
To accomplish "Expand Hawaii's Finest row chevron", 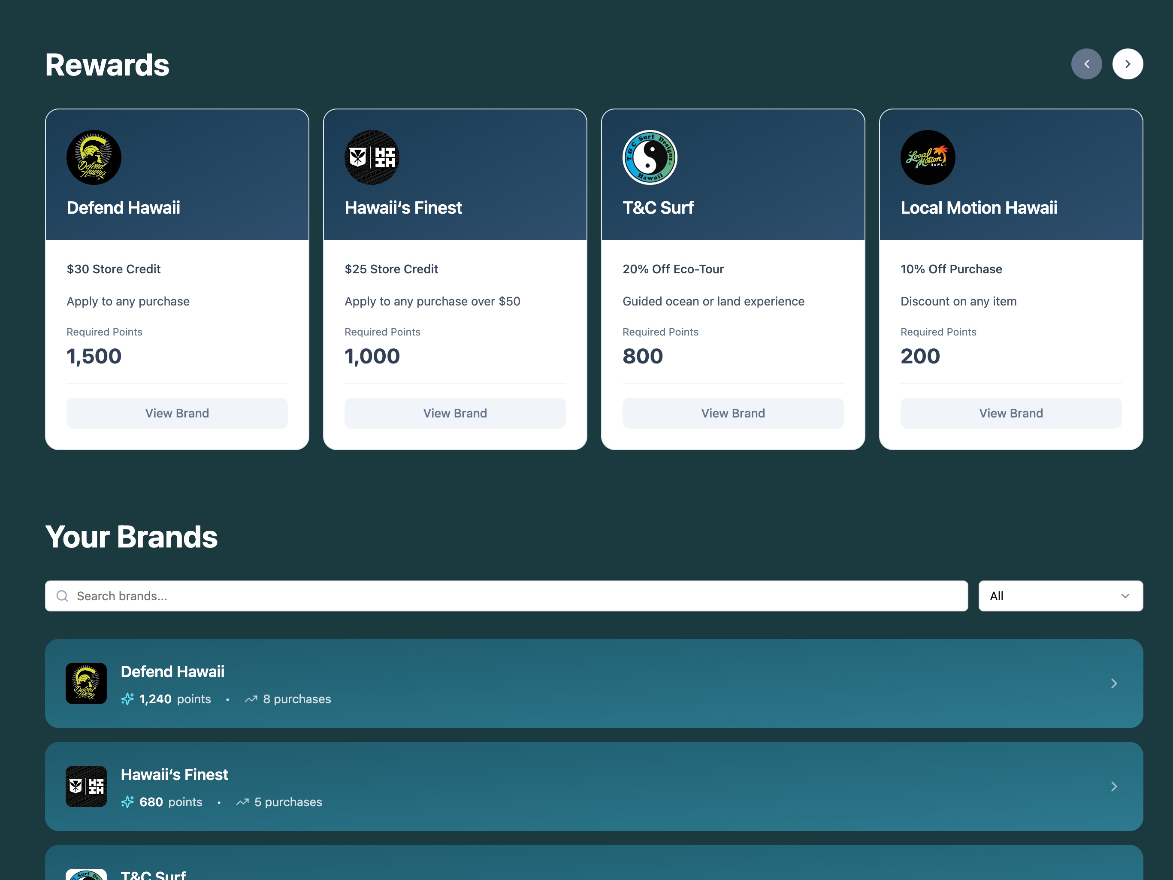I will (x=1114, y=786).
